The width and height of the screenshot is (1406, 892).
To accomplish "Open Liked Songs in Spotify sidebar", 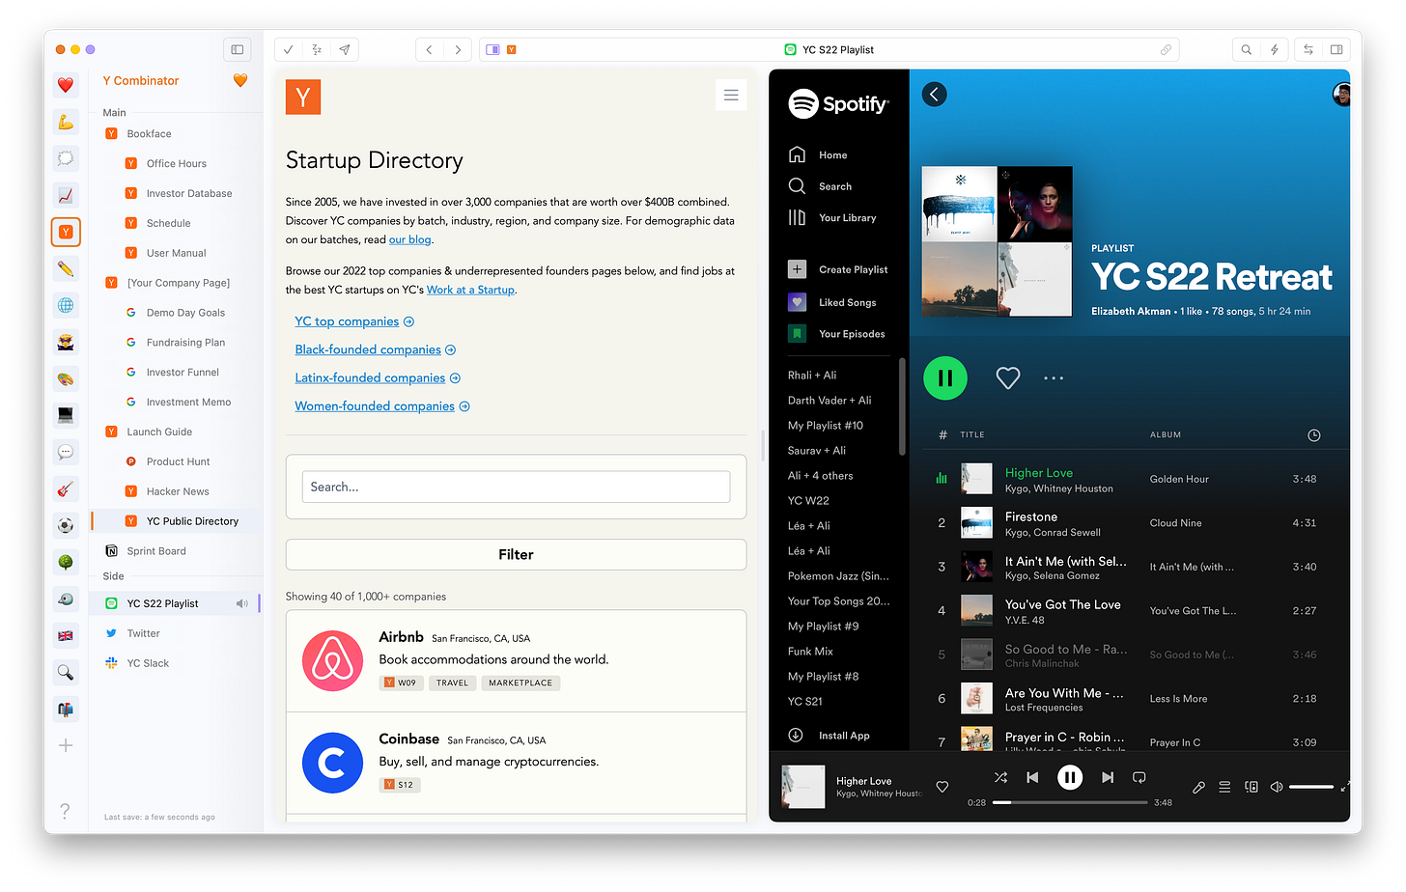I will [832, 302].
